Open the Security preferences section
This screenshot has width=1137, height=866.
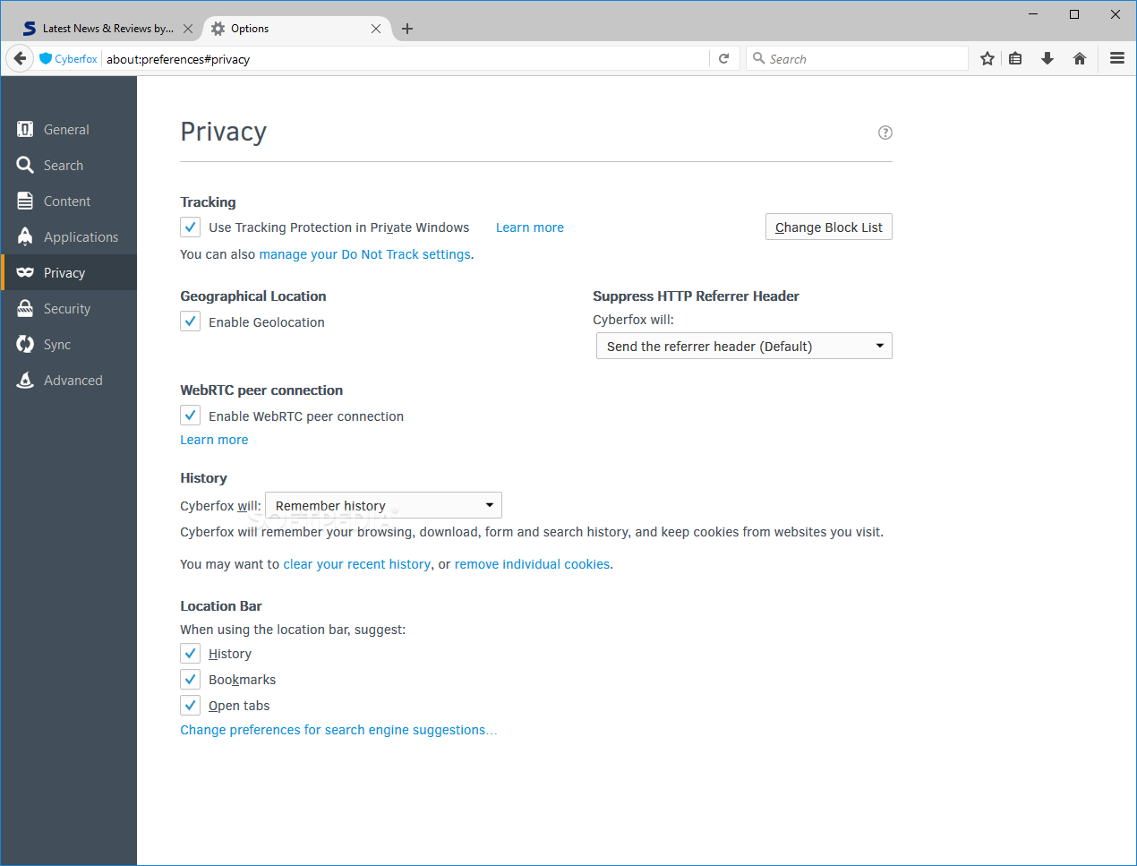[68, 308]
